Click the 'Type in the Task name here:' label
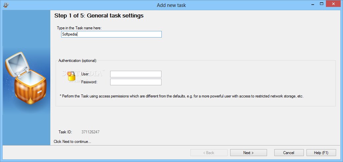 pyautogui.click(x=79, y=28)
